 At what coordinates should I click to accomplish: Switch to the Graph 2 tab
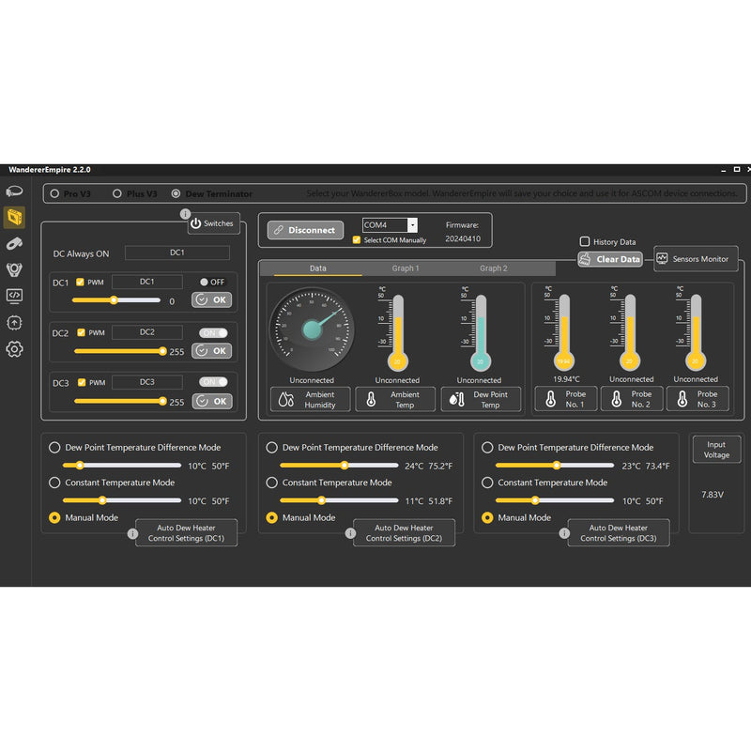click(494, 268)
